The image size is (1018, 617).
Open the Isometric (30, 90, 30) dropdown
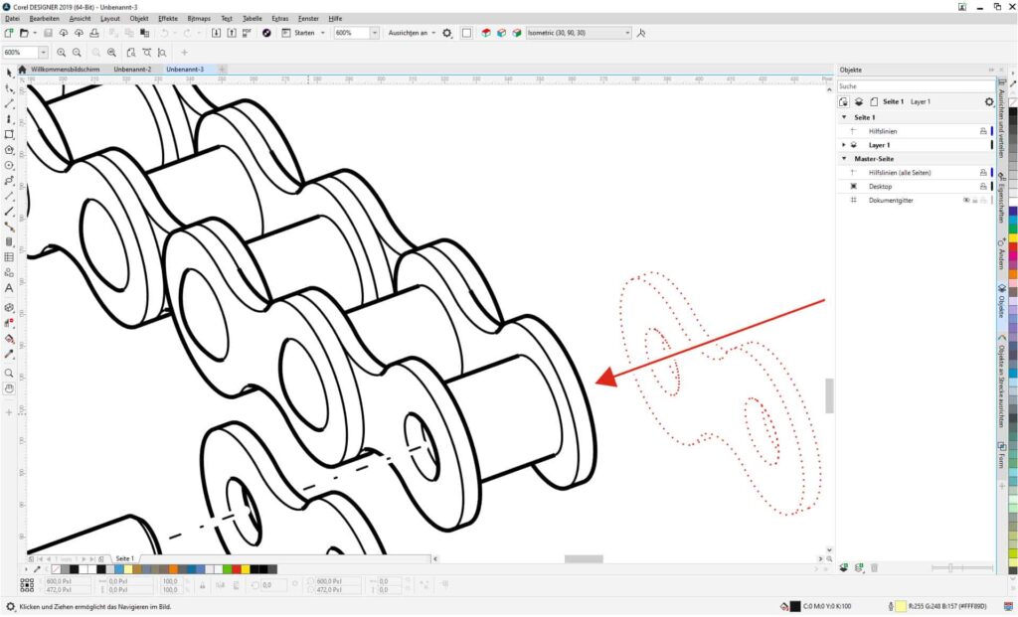coord(627,33)
